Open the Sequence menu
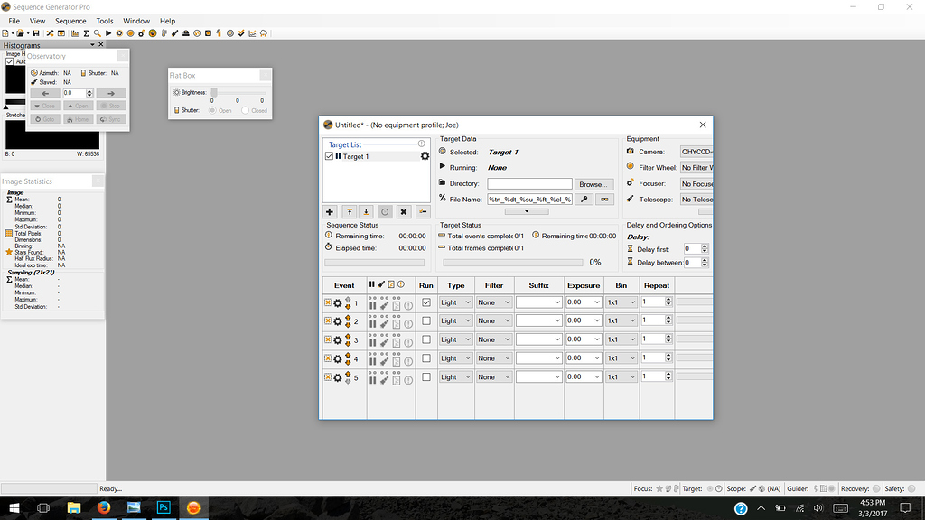Viewport: 925px width, 520px height. (x=70, y=21)
